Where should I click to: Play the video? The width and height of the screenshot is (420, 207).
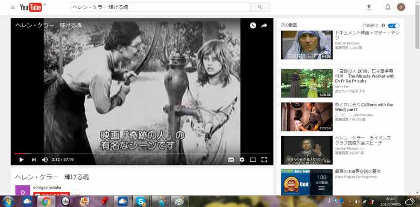click(x=22, y=160)
